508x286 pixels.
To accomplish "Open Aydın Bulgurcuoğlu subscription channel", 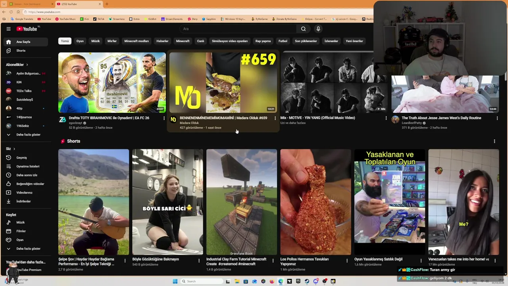I will pos(26,73).
